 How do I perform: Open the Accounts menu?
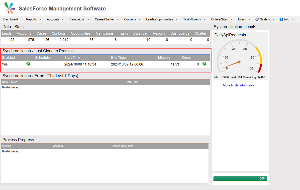53,19
